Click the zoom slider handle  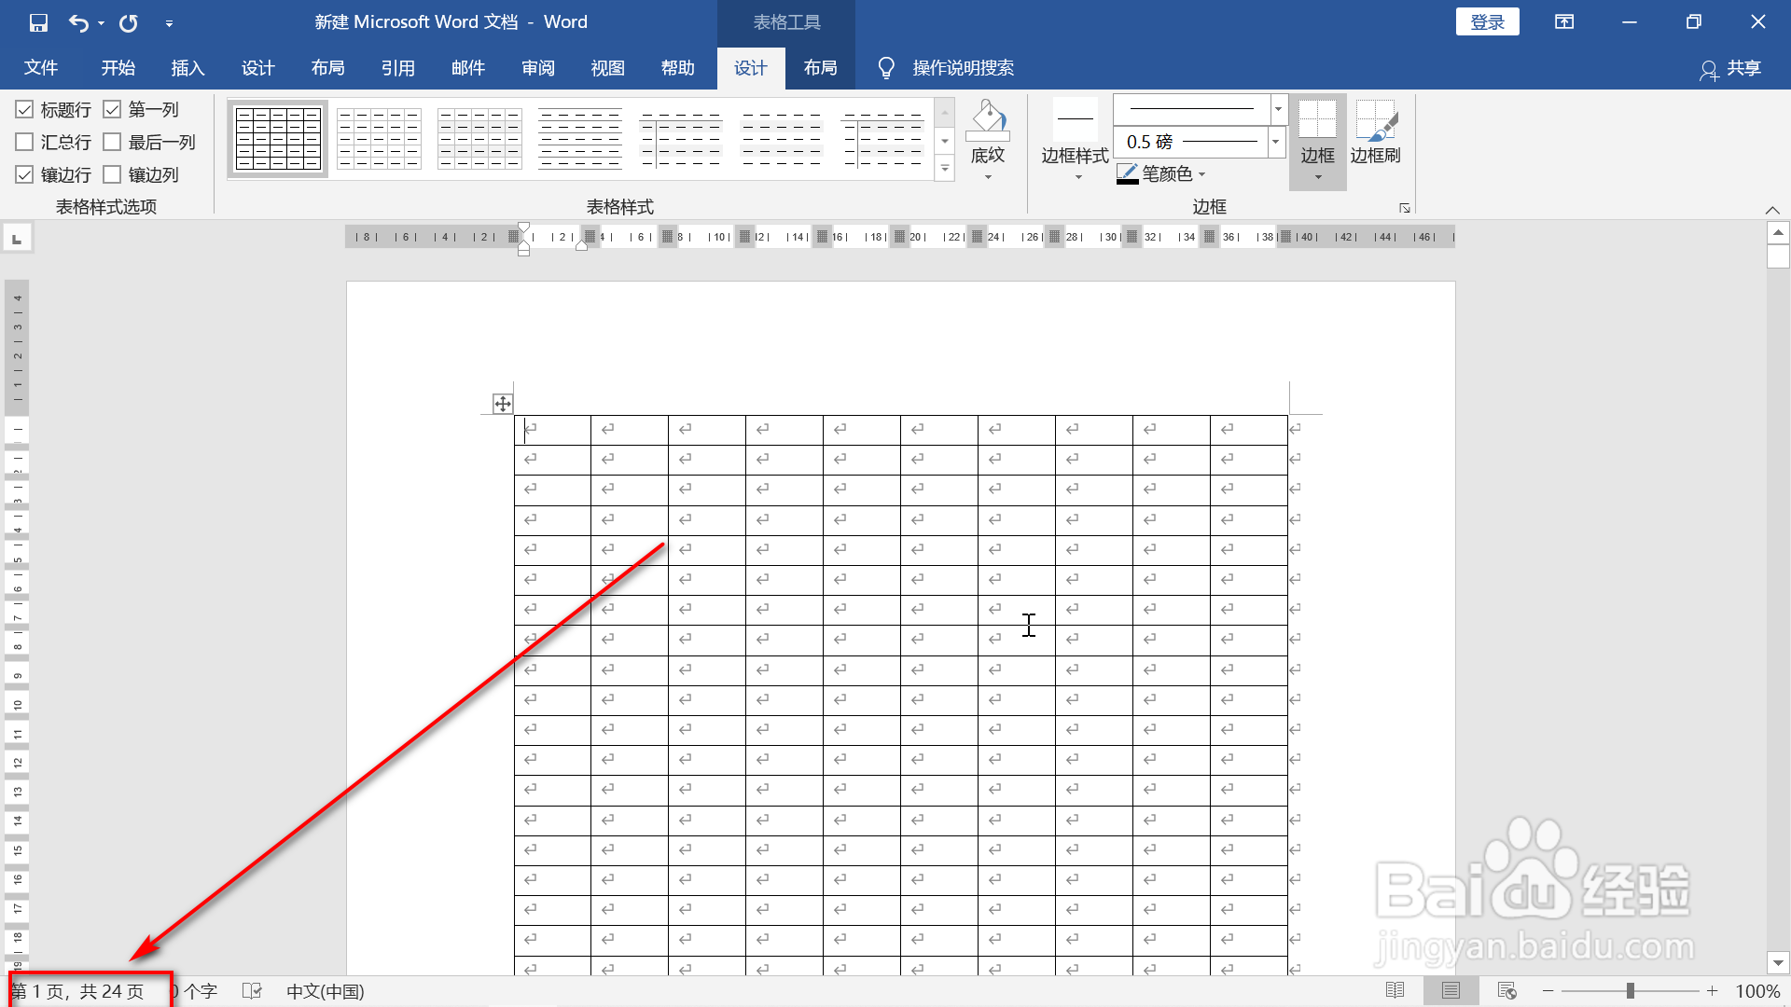point(1631,990)
